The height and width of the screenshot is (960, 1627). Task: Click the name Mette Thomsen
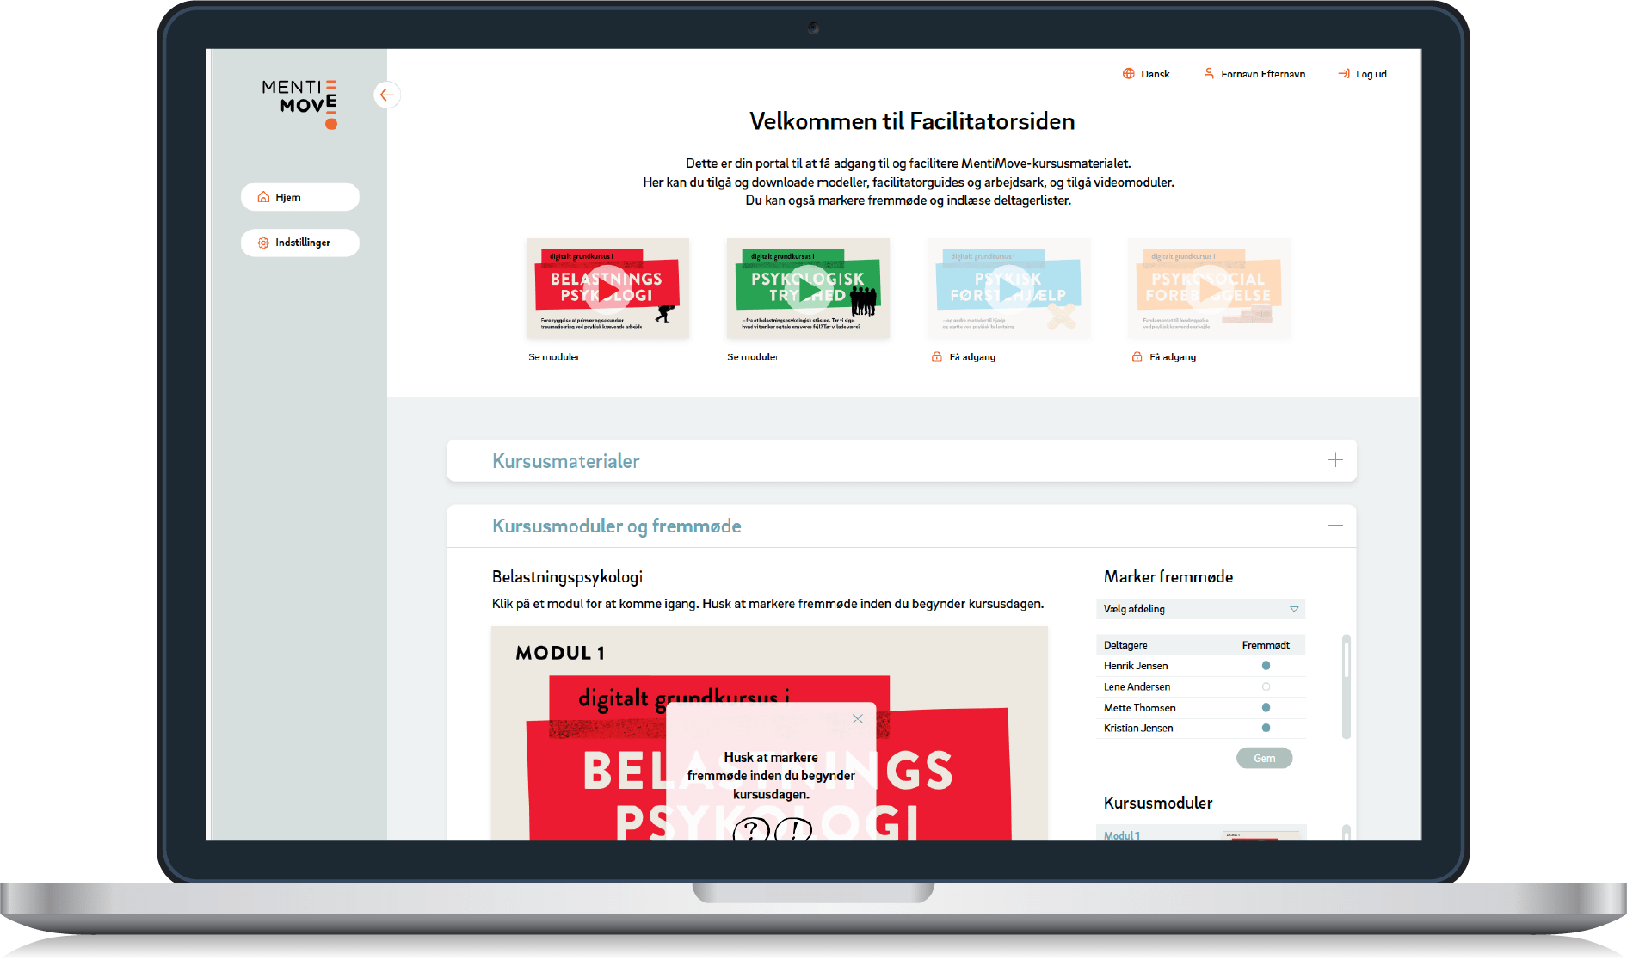(1139, 707)
